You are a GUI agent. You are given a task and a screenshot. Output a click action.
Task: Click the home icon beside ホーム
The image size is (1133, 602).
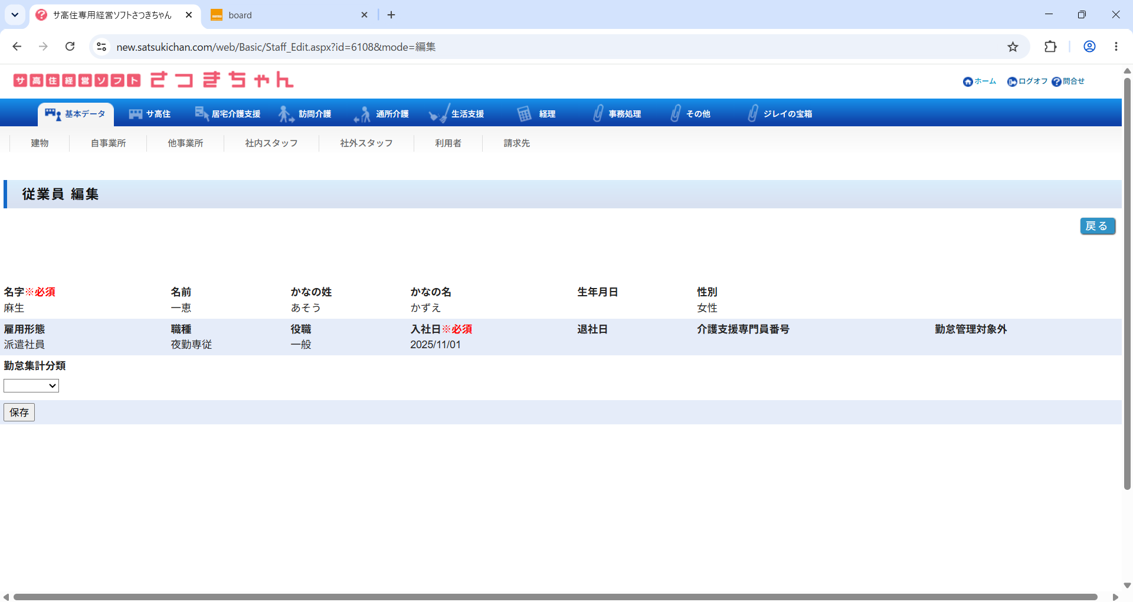[968, 82]
